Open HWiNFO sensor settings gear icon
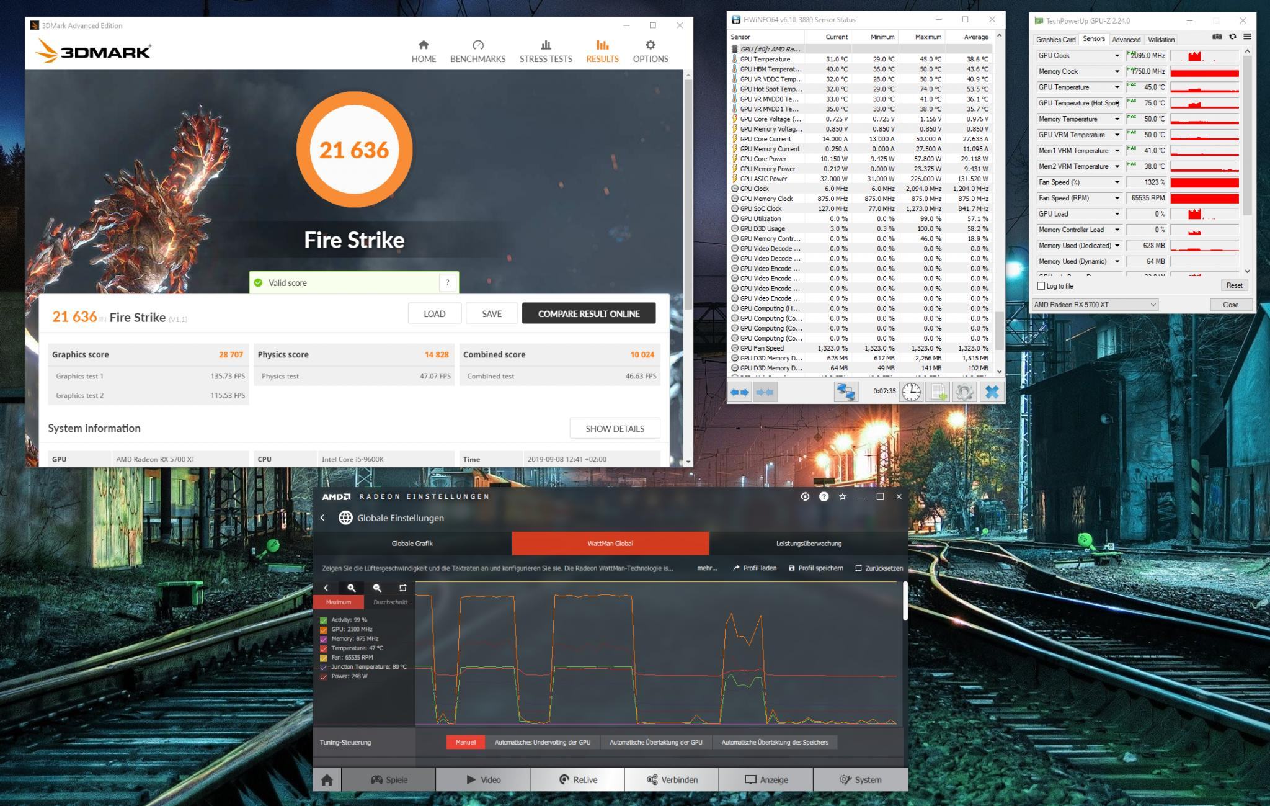Screen dimensions: 1270x806 click(x=964, y=392)
